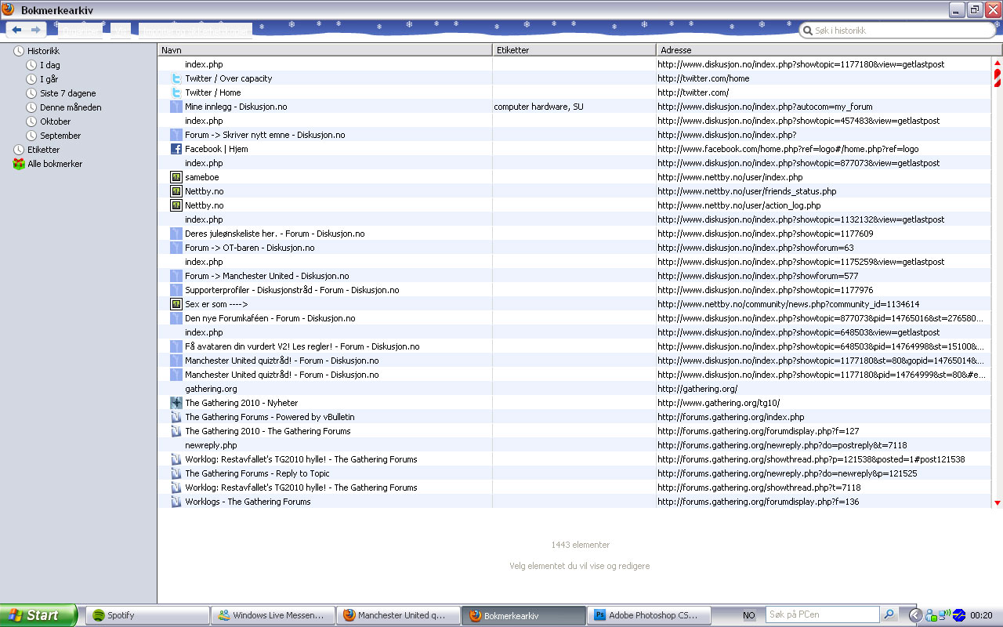The height and width of the screenshot is (627, 1003).
Task: Click the address http://www.gathering.org/tg10/
Action: coord(719,403)
